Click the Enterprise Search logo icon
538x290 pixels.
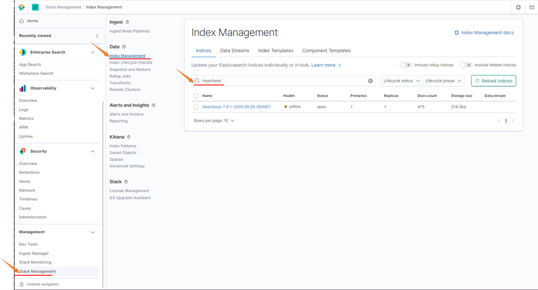point(22,52)
